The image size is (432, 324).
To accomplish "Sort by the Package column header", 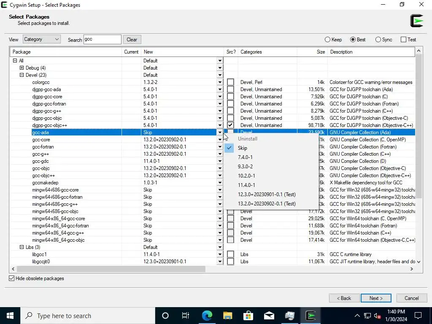I will pyautogui.click(x=66, y=52).
